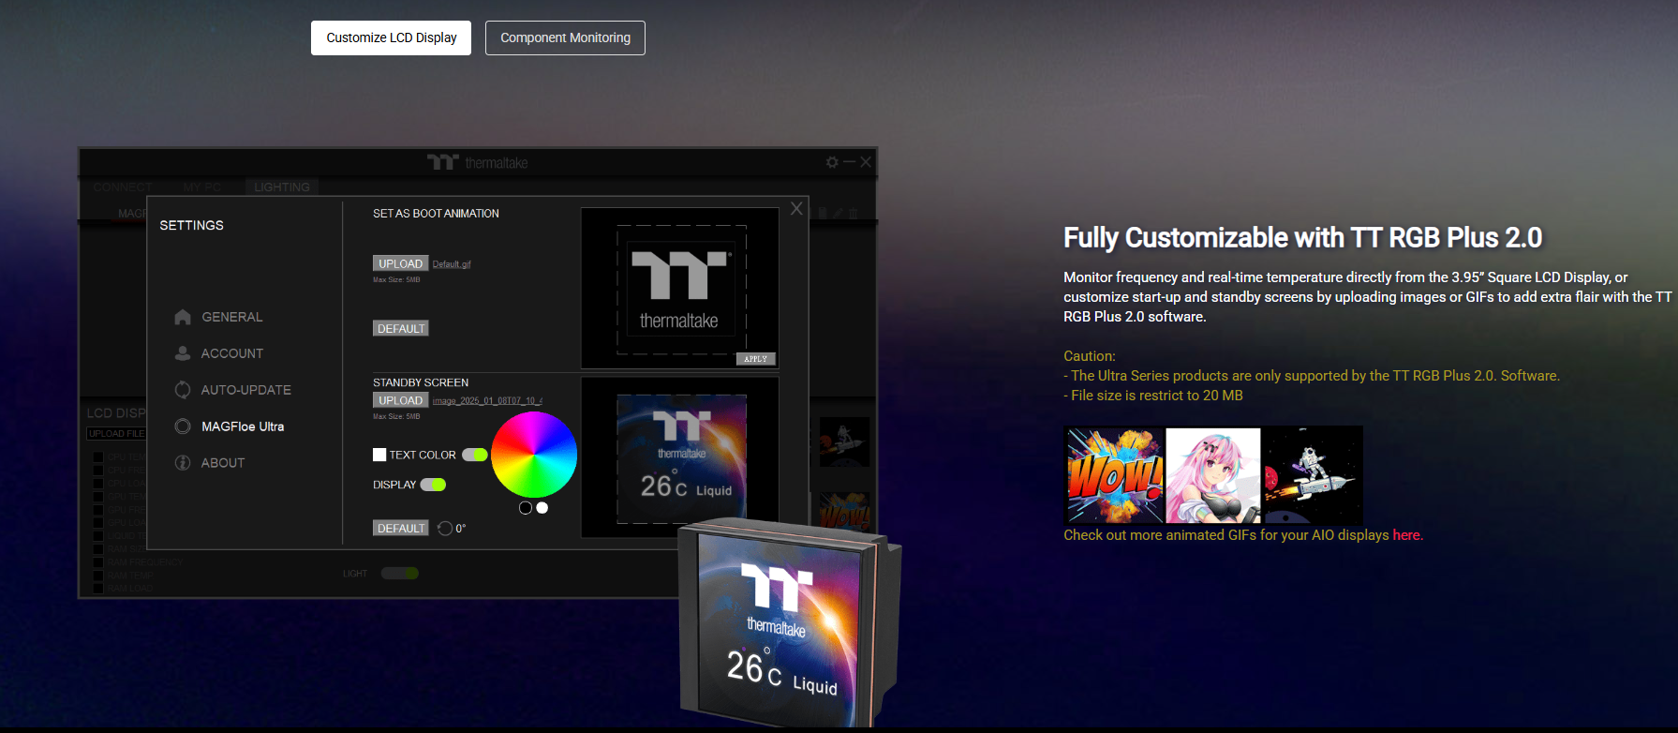1678x733 pixels.
Task: Open the LIGHTING tab in Thermaltake window
Action: click(282, 187)
